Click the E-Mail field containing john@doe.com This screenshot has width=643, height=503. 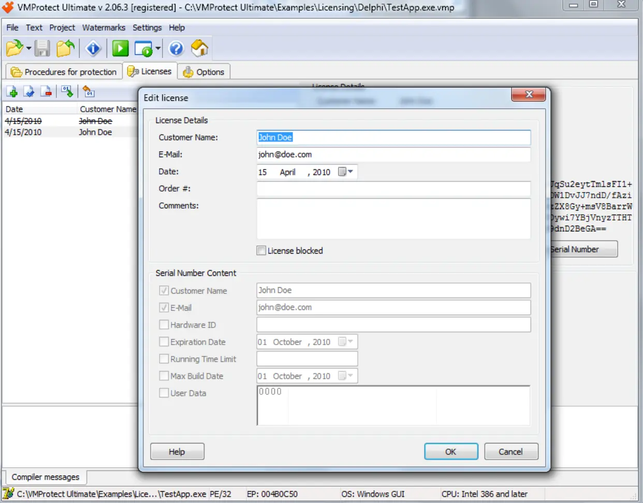pos(393,154)
